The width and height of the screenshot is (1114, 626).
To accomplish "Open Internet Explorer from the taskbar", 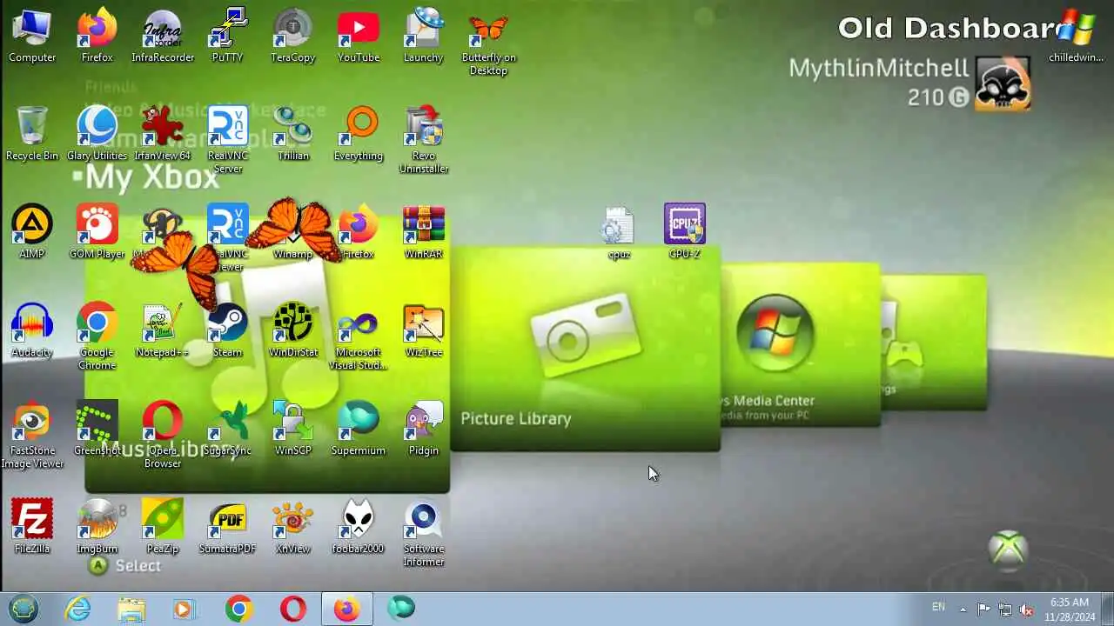I will tap(78, 609).
